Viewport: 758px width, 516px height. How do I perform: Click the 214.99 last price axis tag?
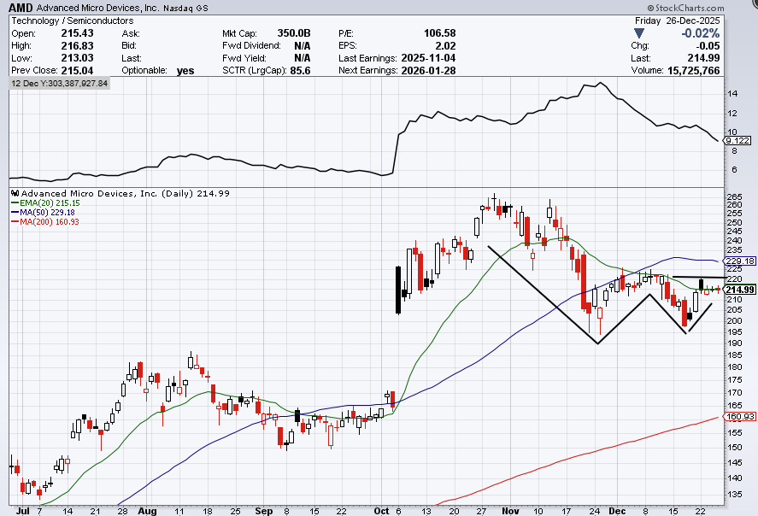point(740,290)
